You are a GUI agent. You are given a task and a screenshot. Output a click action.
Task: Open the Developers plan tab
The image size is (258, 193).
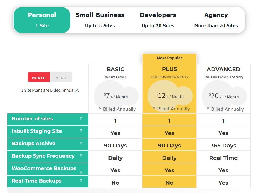158,20
